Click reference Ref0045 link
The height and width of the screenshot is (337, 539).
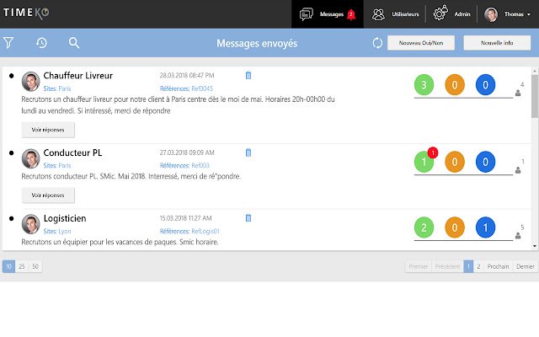tap(202, 88)
